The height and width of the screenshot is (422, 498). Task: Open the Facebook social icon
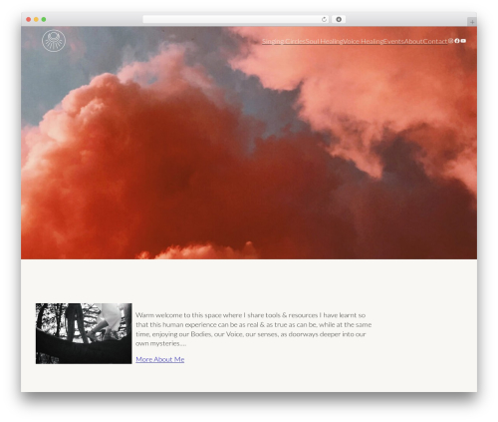point(457,41)
